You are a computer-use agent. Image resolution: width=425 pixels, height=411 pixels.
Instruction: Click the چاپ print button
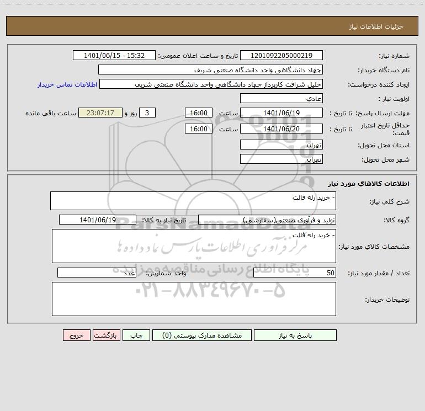click(136, 335)
